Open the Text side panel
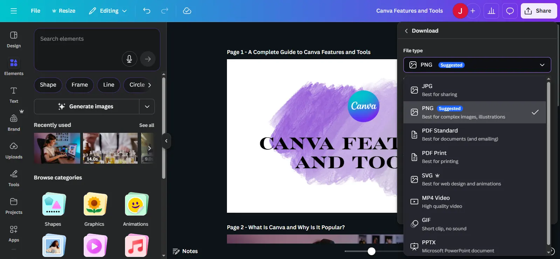 click(14, 95)
